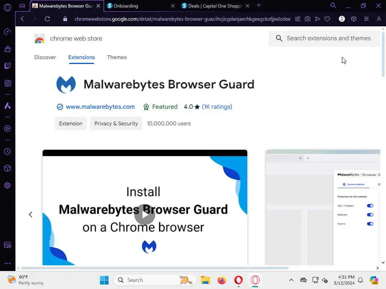Go back with the navigation arrow
Screen dimensions: 386x289
(22, 19)
